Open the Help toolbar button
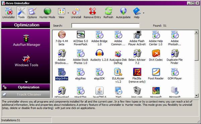This screenshot has height=124, width=201. [x=137, y=13]
